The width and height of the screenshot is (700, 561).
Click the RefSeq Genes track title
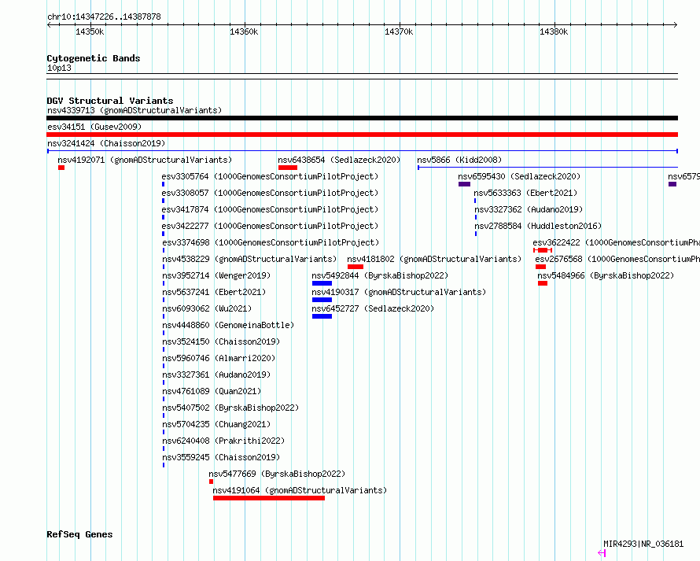[79, 534]
